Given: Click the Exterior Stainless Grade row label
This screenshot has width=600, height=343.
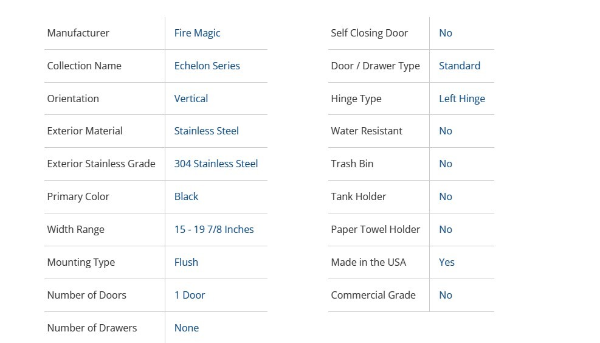Looking at the screenshot, I should [101, 164].
